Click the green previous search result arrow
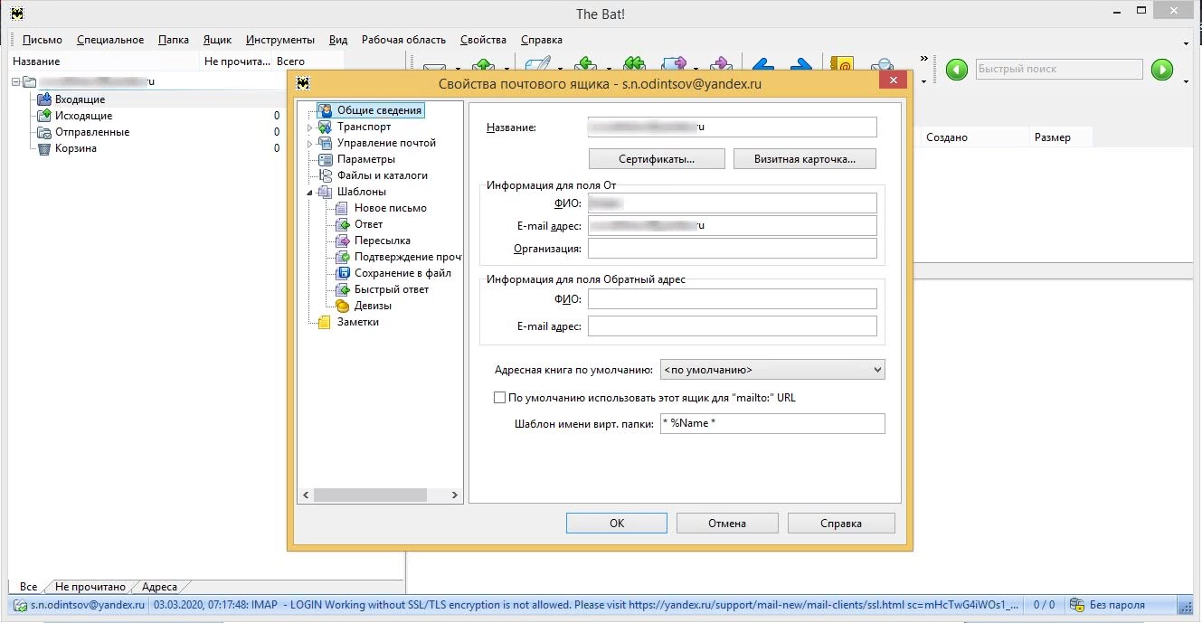 tap(957, 70)
